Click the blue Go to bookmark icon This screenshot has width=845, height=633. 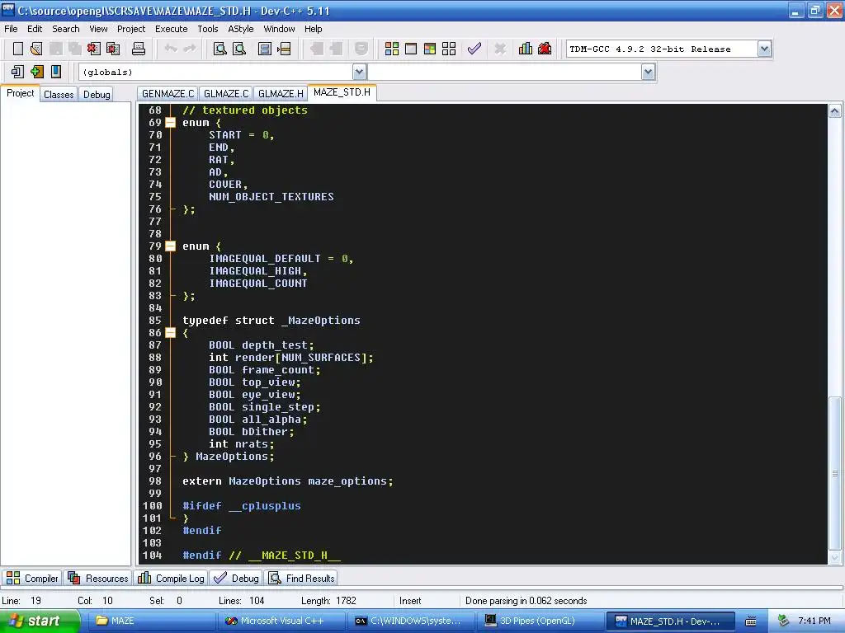click(x=56, y=72)
